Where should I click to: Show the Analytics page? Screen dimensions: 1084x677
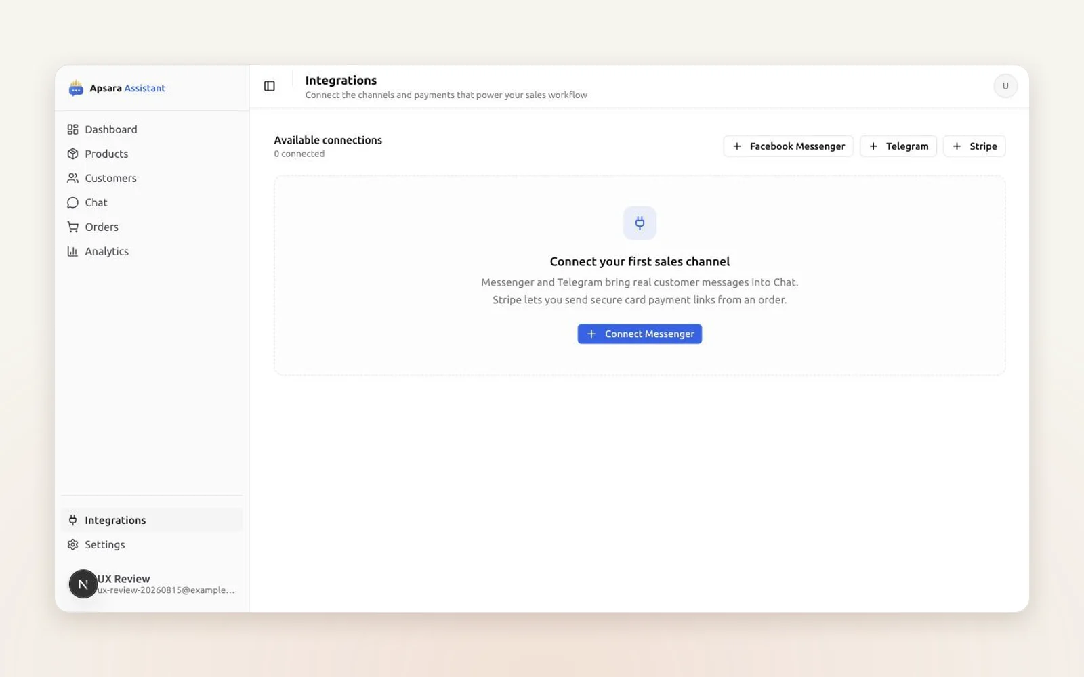point(152,251)
